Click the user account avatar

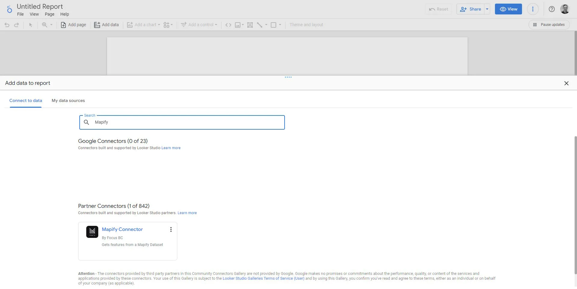tap(565, 9)
